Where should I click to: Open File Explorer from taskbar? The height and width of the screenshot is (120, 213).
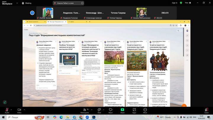(68, 117)
